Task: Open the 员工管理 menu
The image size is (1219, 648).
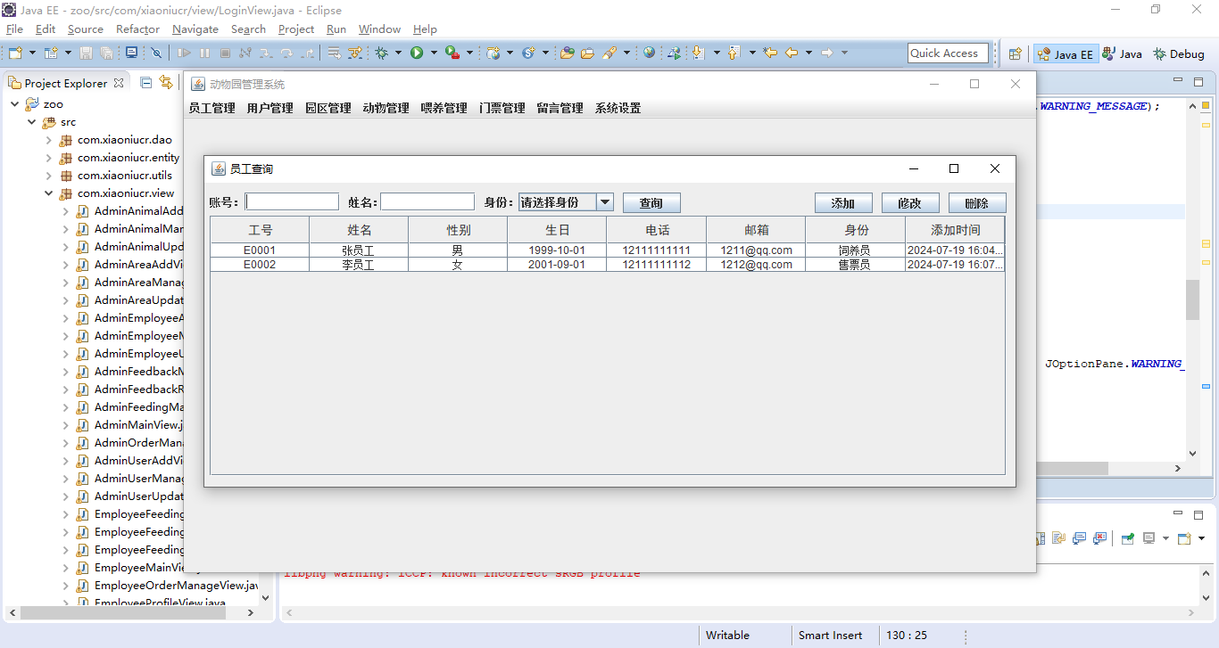Action: point(211,109)
